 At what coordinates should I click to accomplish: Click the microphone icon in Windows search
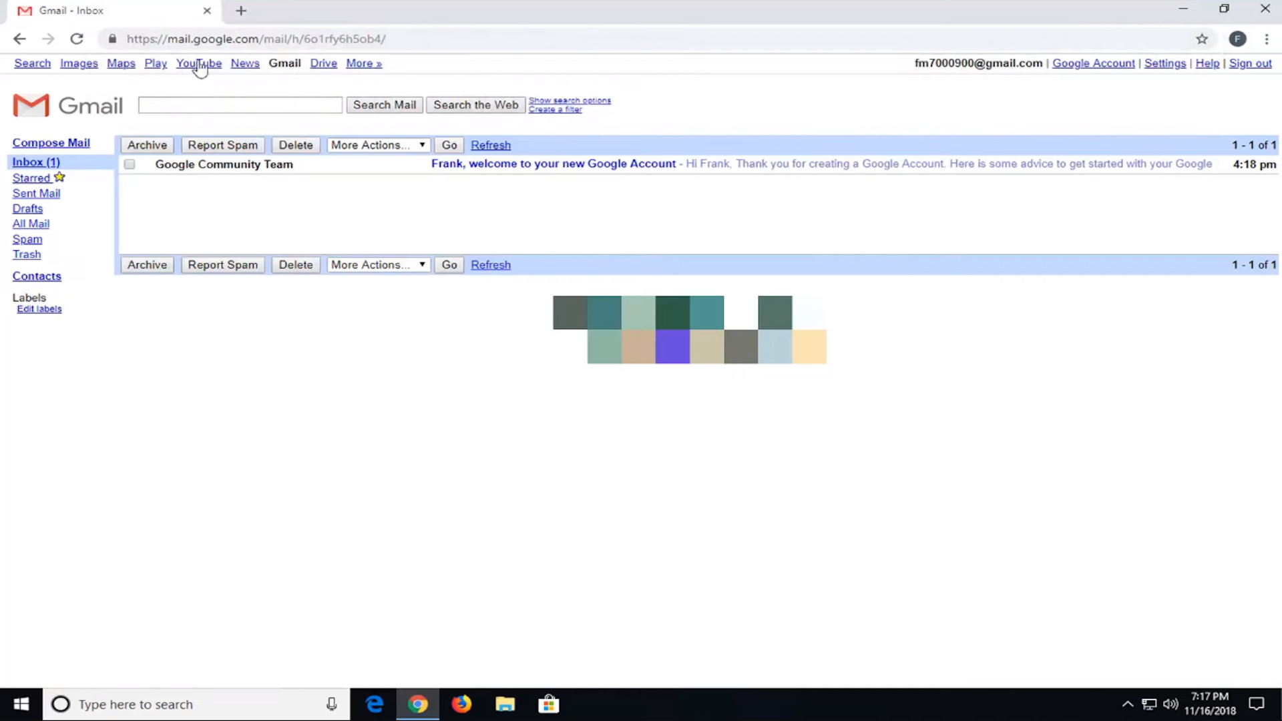pos(331,704)
